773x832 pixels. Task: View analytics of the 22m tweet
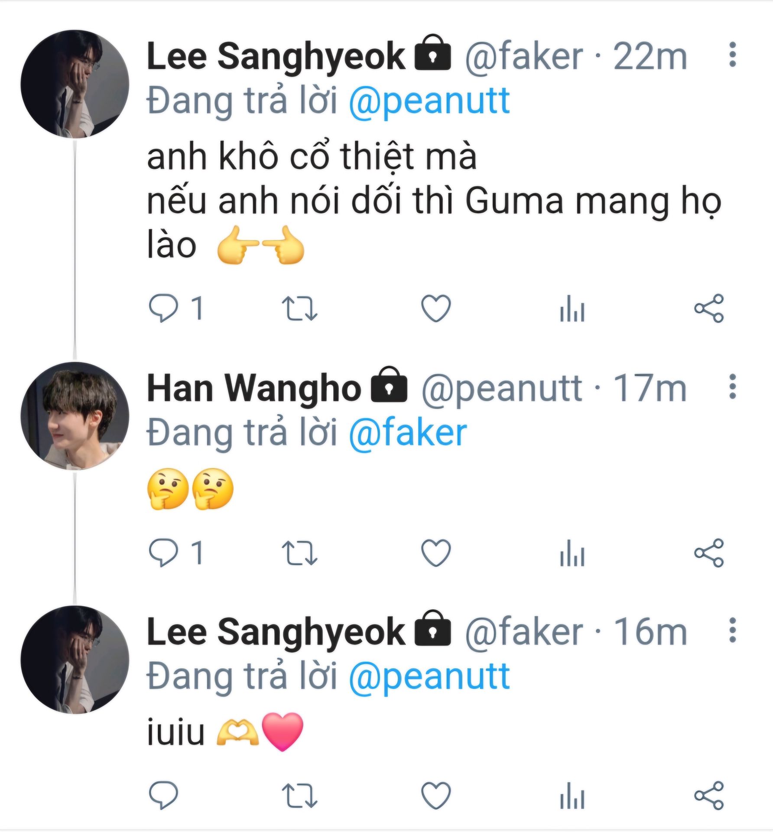(x=572, y=309)
